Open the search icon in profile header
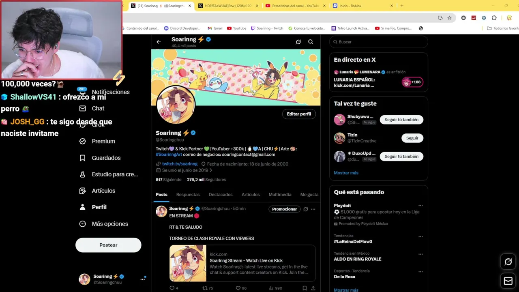Viewport: 519px width, 292px height. (311, 42)
